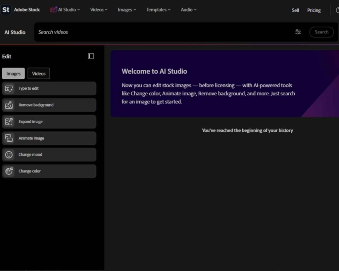Expand the Videos navigation dropdown
Screen dimensions: 339x271
99,10
